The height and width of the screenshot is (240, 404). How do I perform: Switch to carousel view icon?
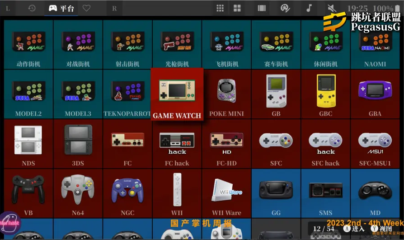pyautogui.click(x=262, y=8)
